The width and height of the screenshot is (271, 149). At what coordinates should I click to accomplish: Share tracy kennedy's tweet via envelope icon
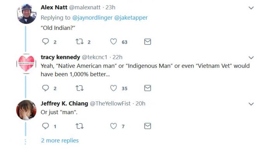pyautogui.click(x=148, y=88)
